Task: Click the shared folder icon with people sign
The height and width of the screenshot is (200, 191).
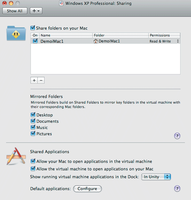Action: click(x=16, y=33)
